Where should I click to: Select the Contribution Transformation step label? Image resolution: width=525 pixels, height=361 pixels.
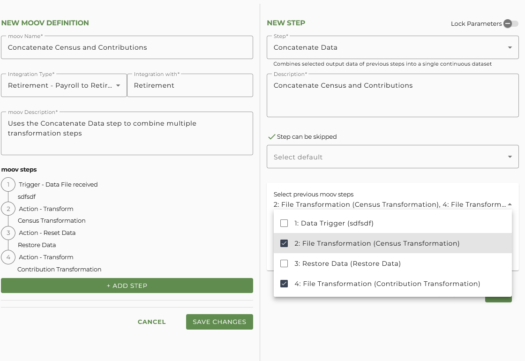(x=59, y=269)
